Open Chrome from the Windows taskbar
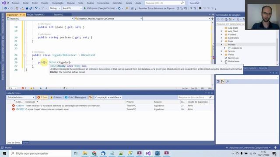280x157 pixels. coord(94,153)
